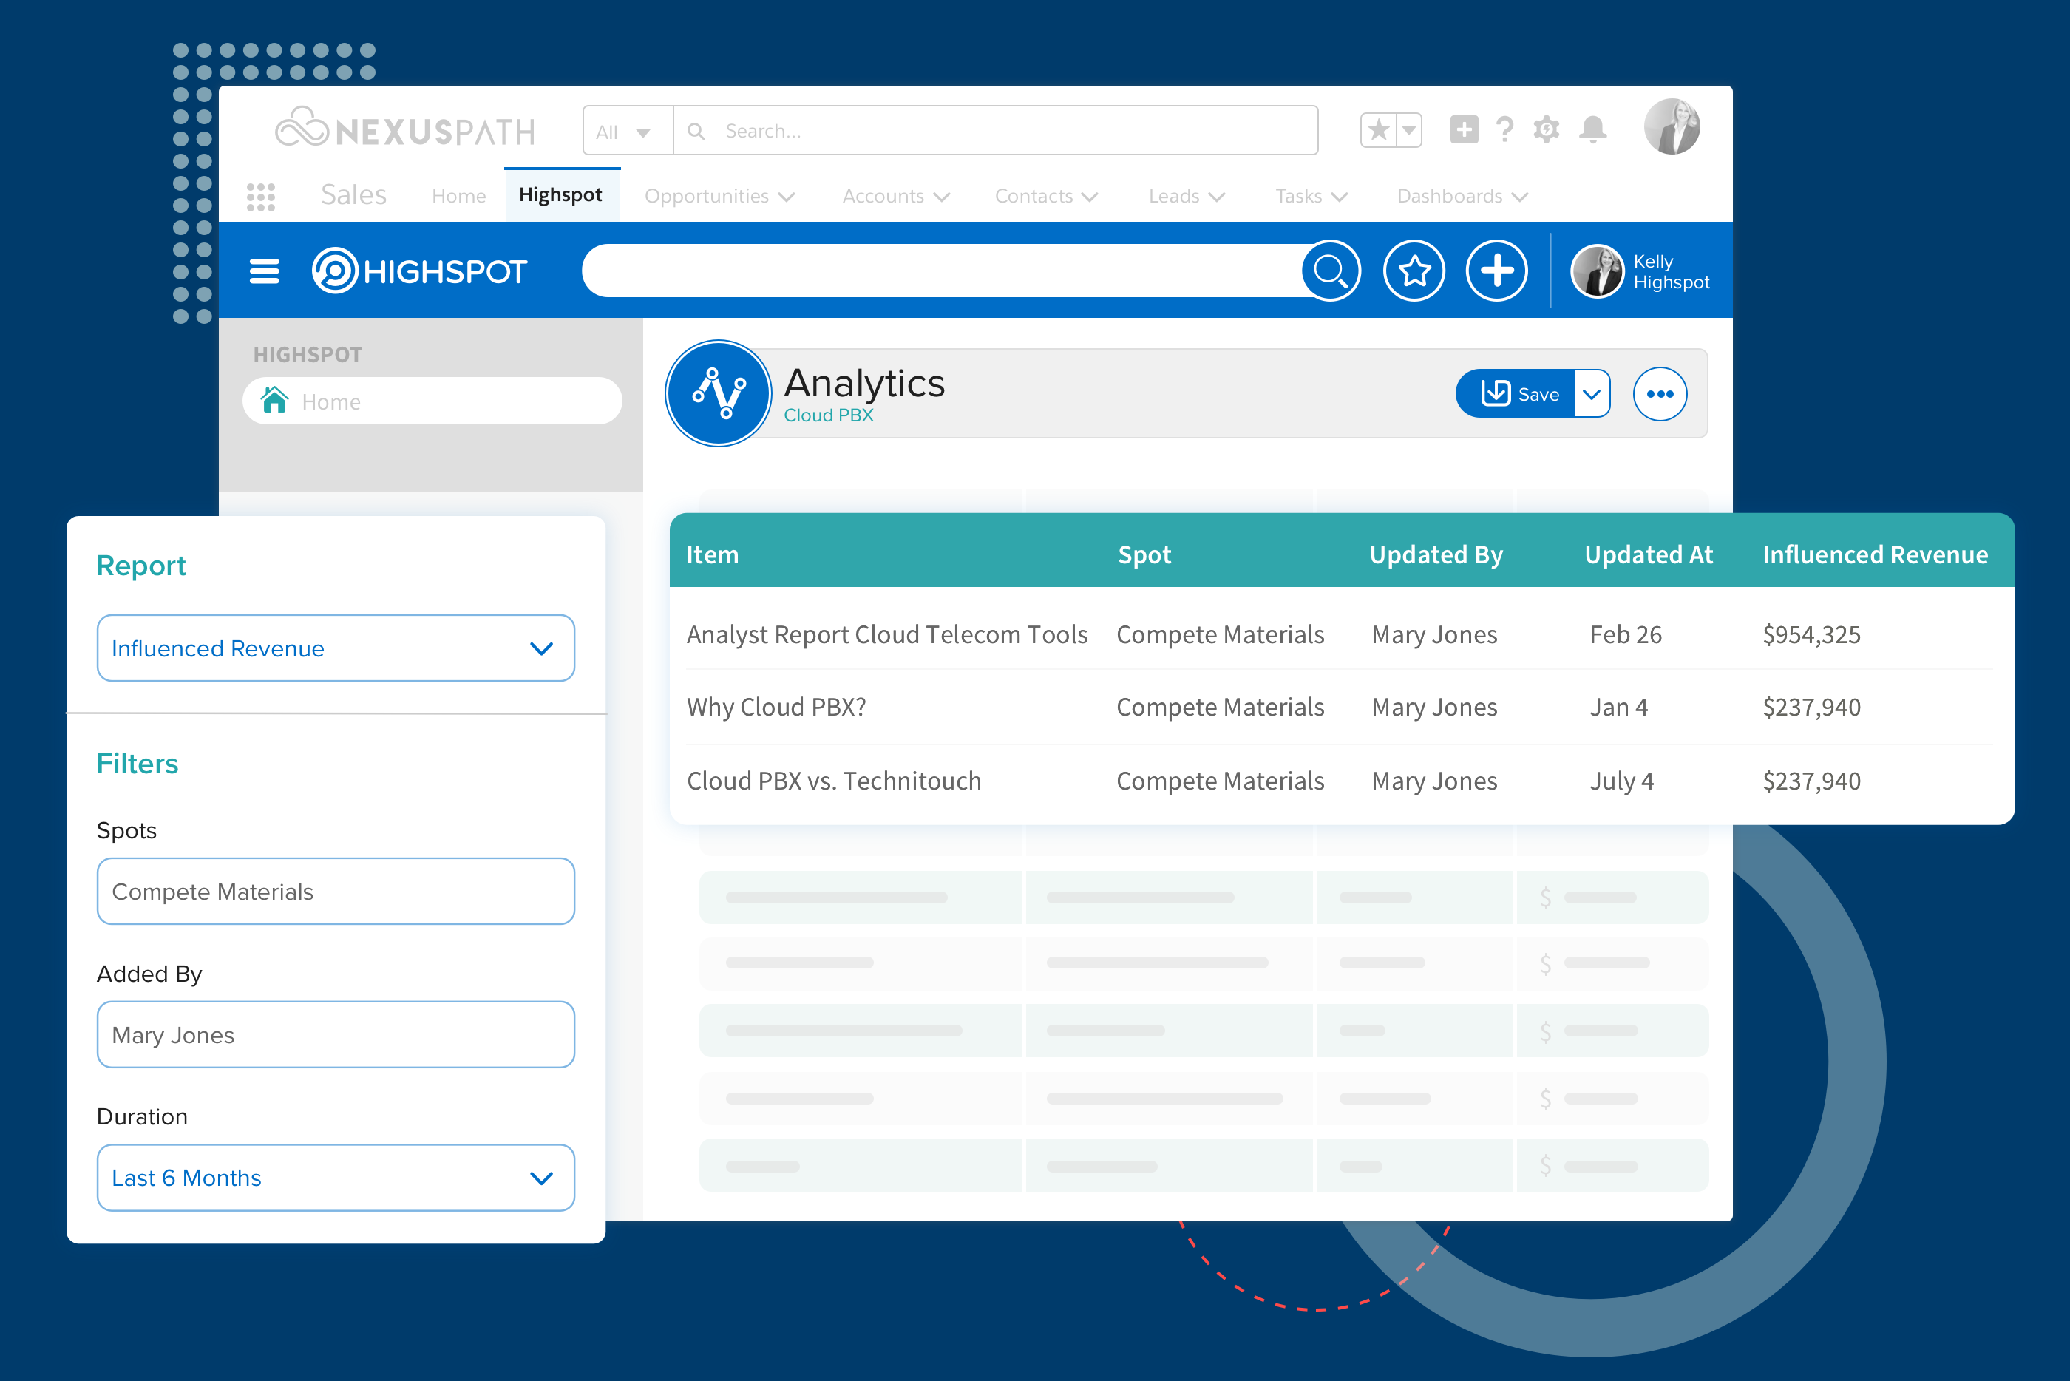Open the hamburger menu in the Highspot bar
Viewport: 2070px width, 1381px height.
263,271
